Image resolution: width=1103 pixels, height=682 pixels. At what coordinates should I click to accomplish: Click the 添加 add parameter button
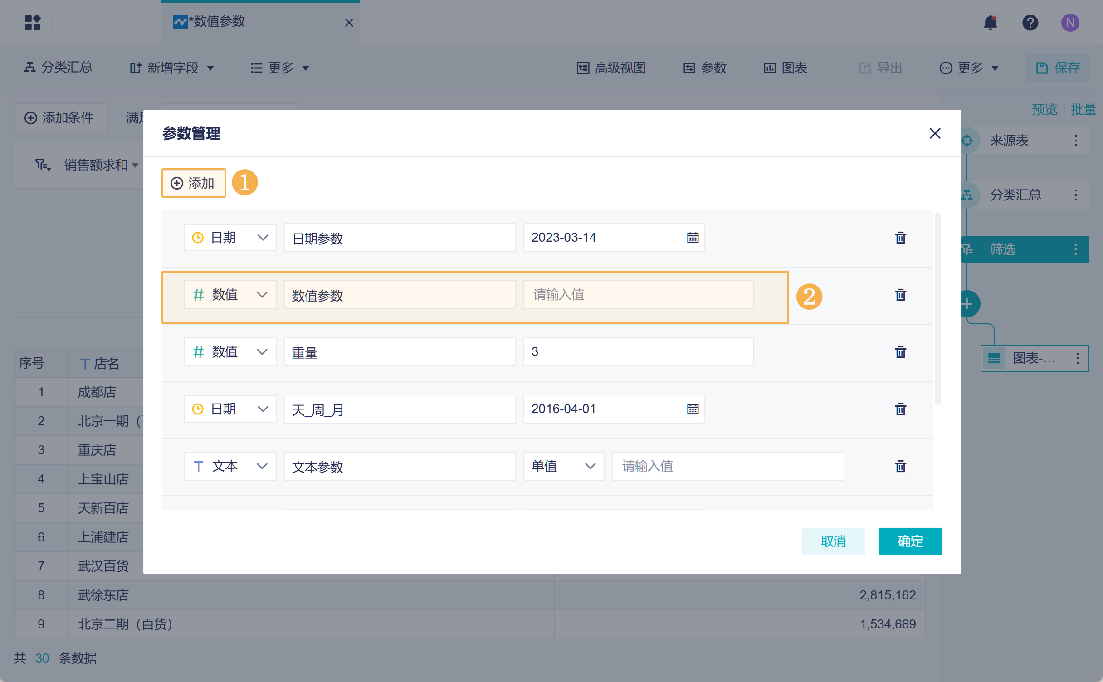pos(194,183)
